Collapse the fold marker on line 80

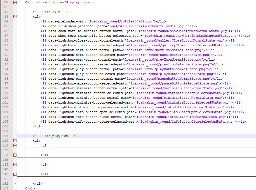pyautogui.click(x=15, y=2)
